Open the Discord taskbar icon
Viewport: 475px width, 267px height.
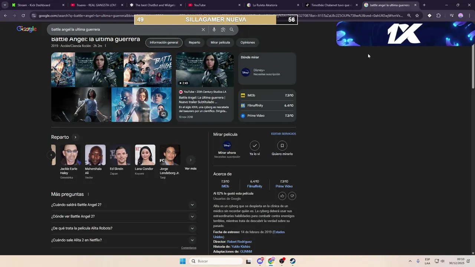click(x=260, y=261)
